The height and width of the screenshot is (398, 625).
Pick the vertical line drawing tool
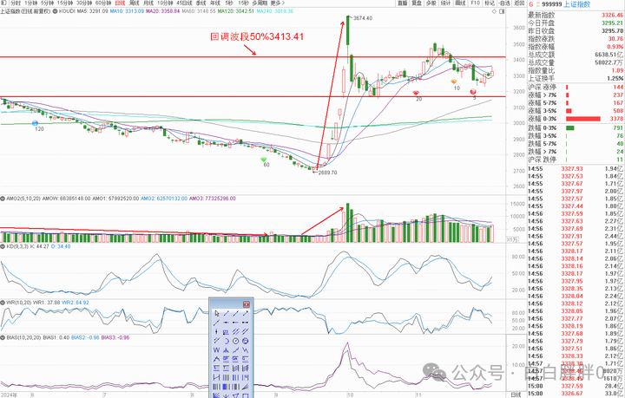tap(217, 331)
